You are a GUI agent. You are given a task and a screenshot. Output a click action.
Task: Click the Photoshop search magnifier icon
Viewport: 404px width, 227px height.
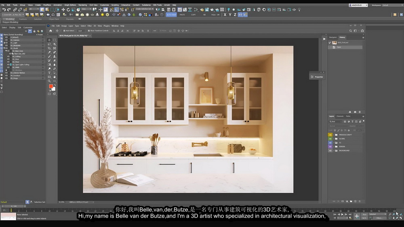click(350, 31)
